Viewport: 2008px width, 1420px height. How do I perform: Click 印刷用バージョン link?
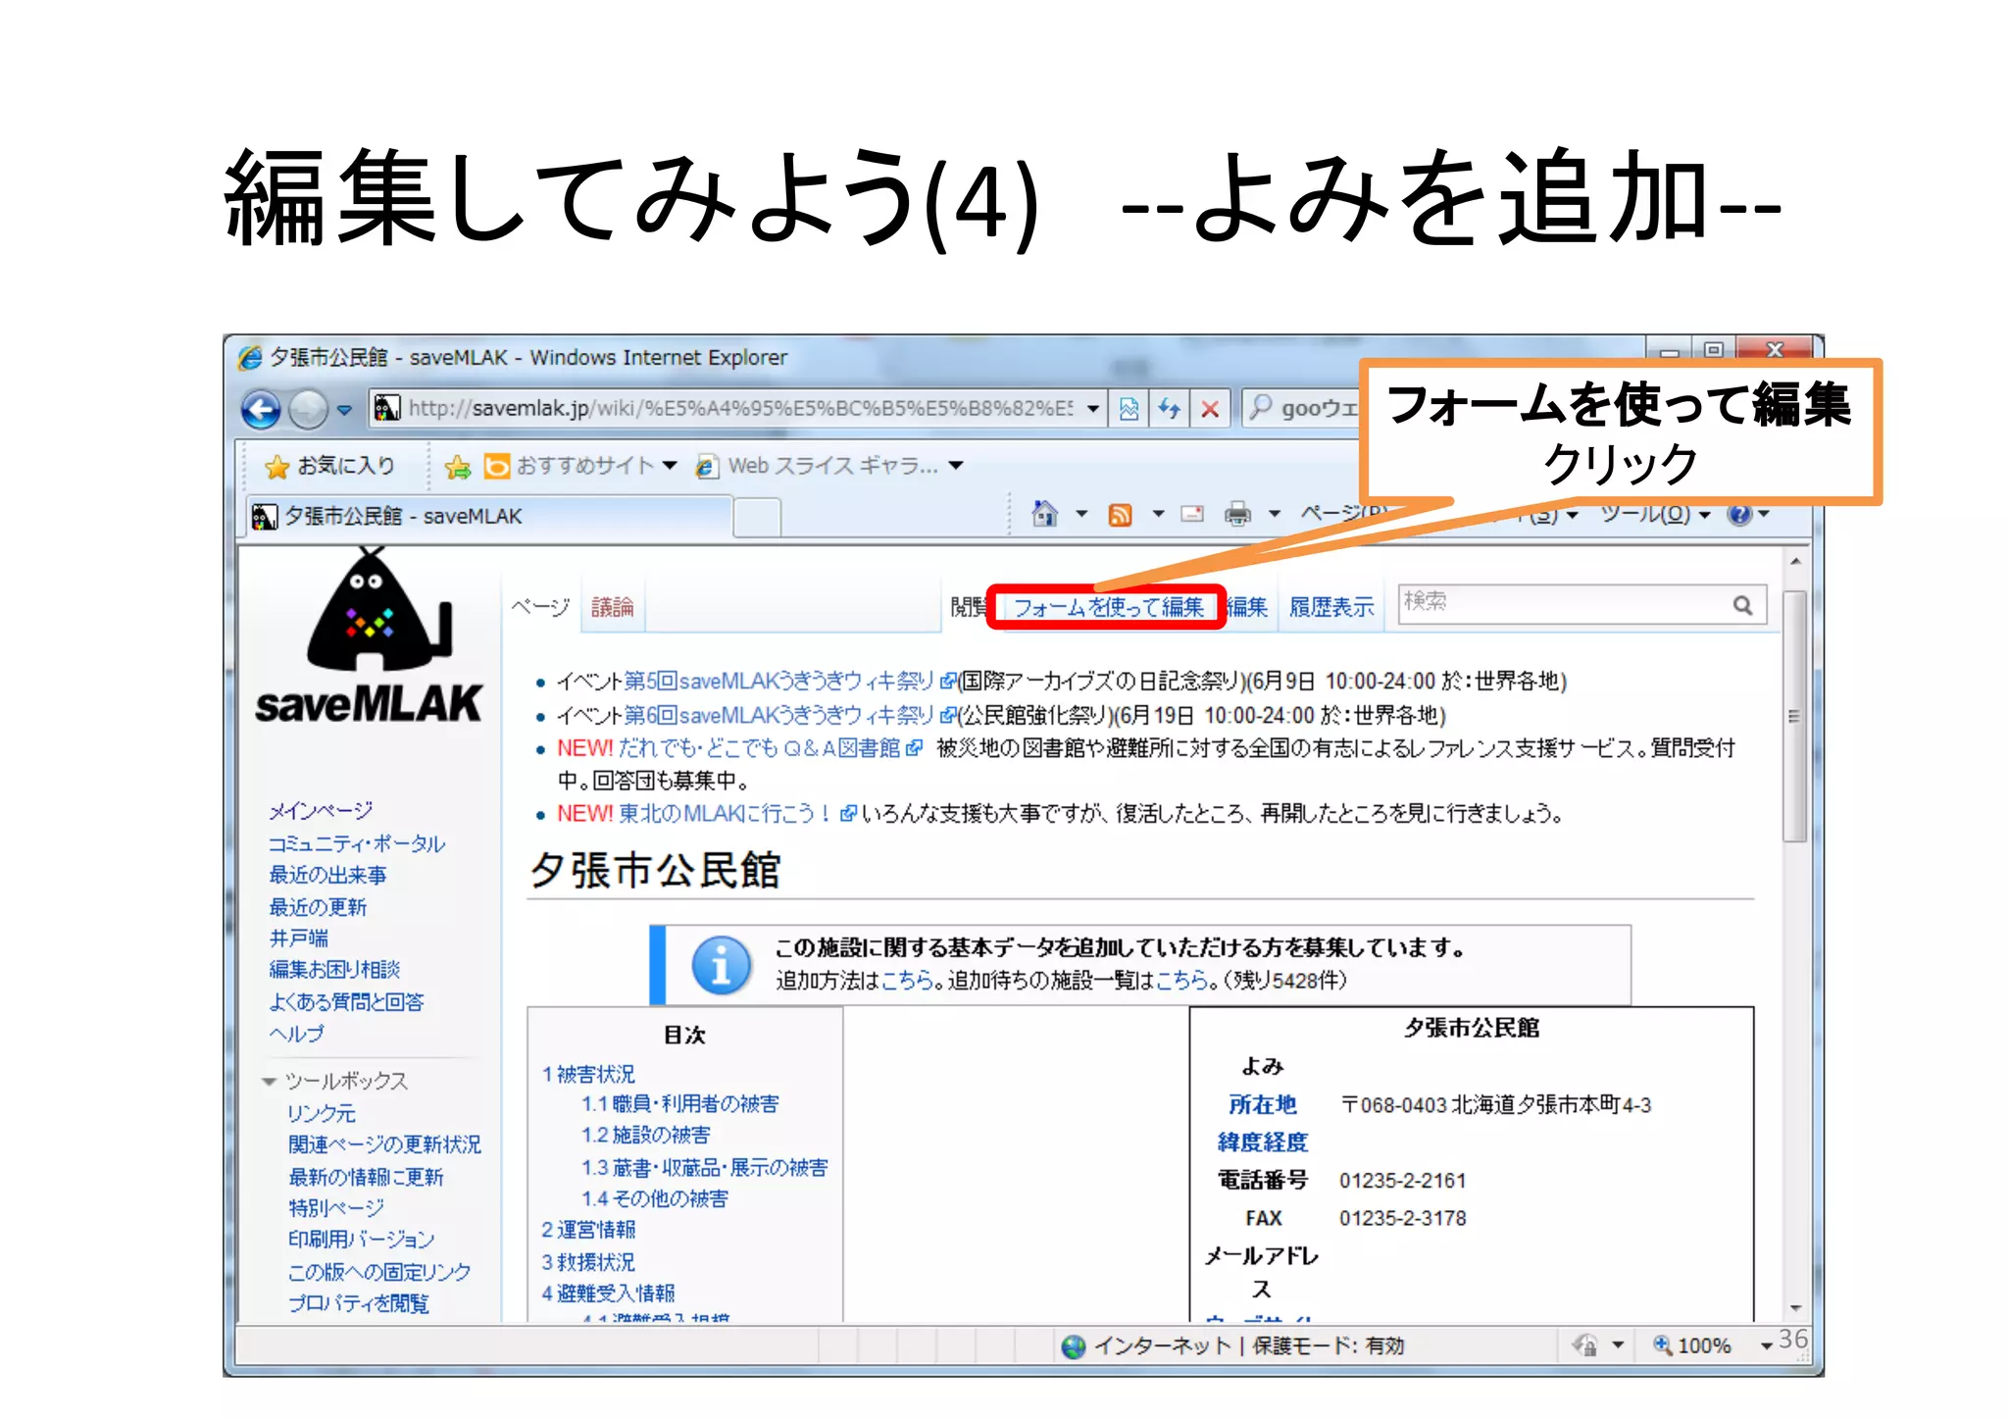pos(361,1240)
